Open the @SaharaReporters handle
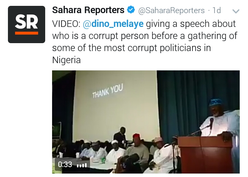 point(171,11)
